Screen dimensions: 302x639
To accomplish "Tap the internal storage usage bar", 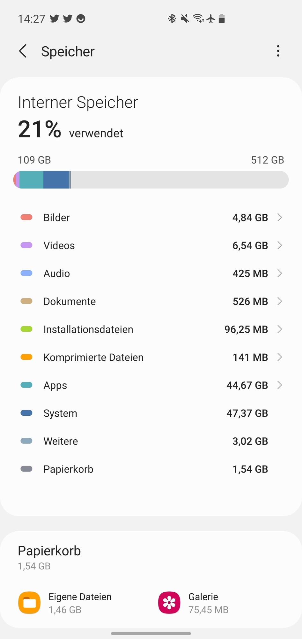I will [x=151, y=180].
